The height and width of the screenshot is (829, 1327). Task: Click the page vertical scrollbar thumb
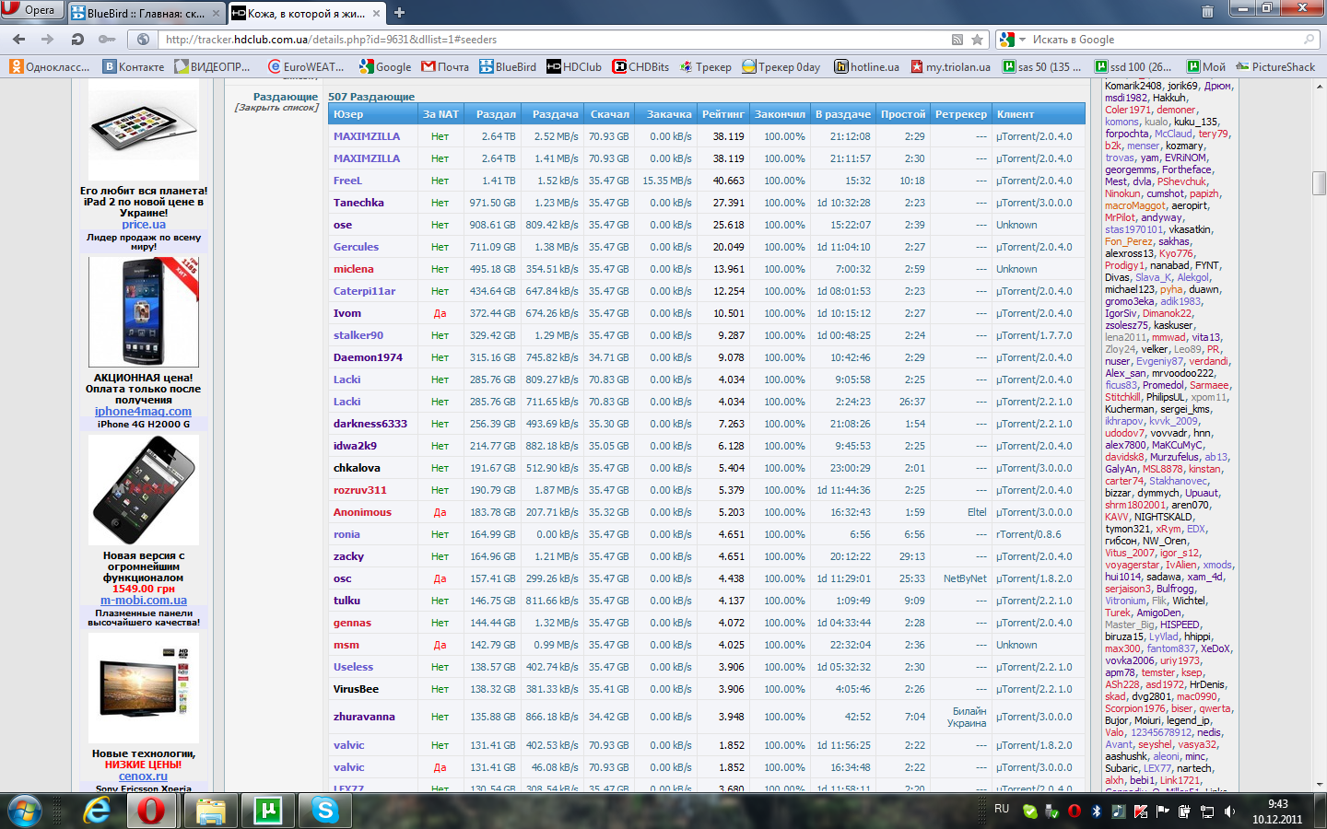pyautogui.click(x=1320, y=182)
